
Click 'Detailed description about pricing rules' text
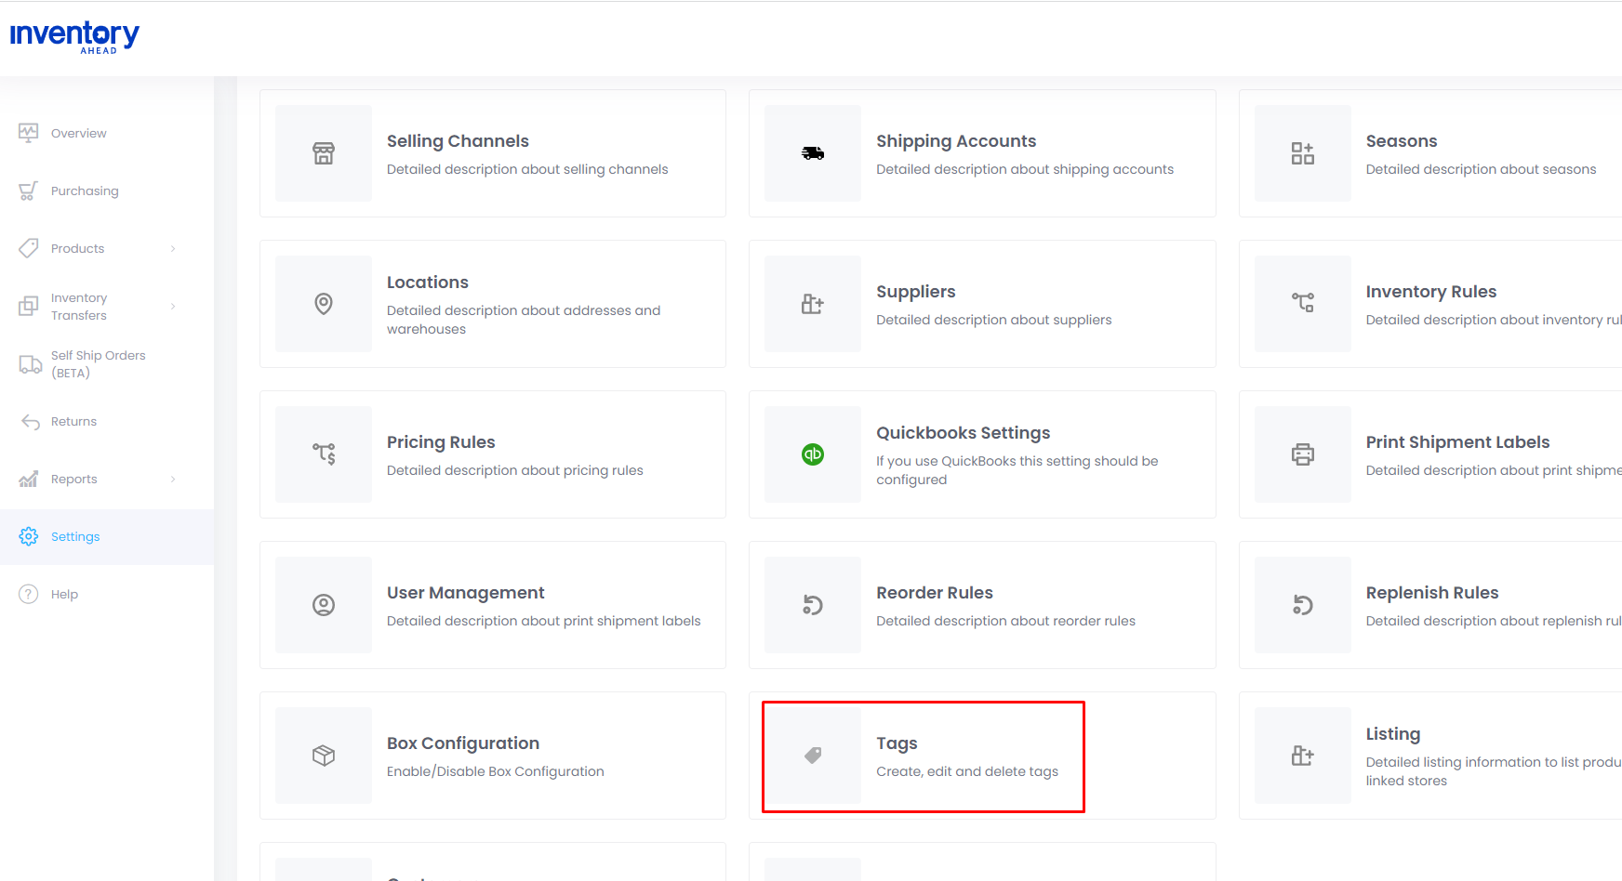tap(515, 470)
